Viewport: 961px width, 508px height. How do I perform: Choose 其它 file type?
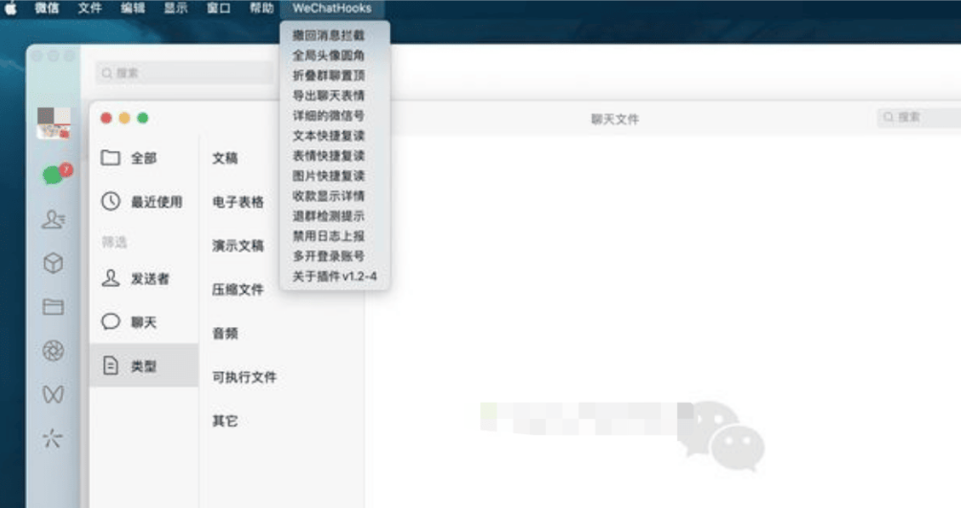(225, 421)
